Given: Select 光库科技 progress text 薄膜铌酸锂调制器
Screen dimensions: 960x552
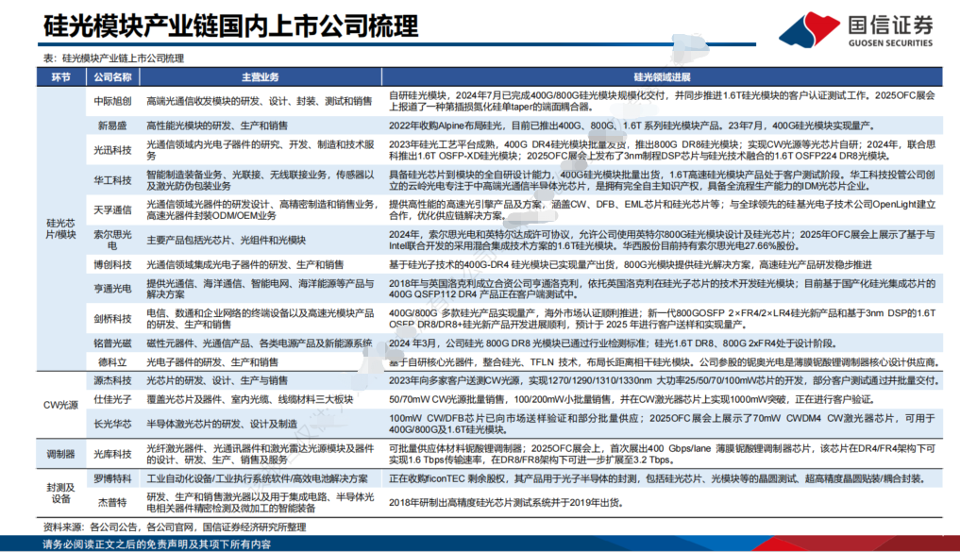Looking at the screenshot, I should [x=662, y=454].
